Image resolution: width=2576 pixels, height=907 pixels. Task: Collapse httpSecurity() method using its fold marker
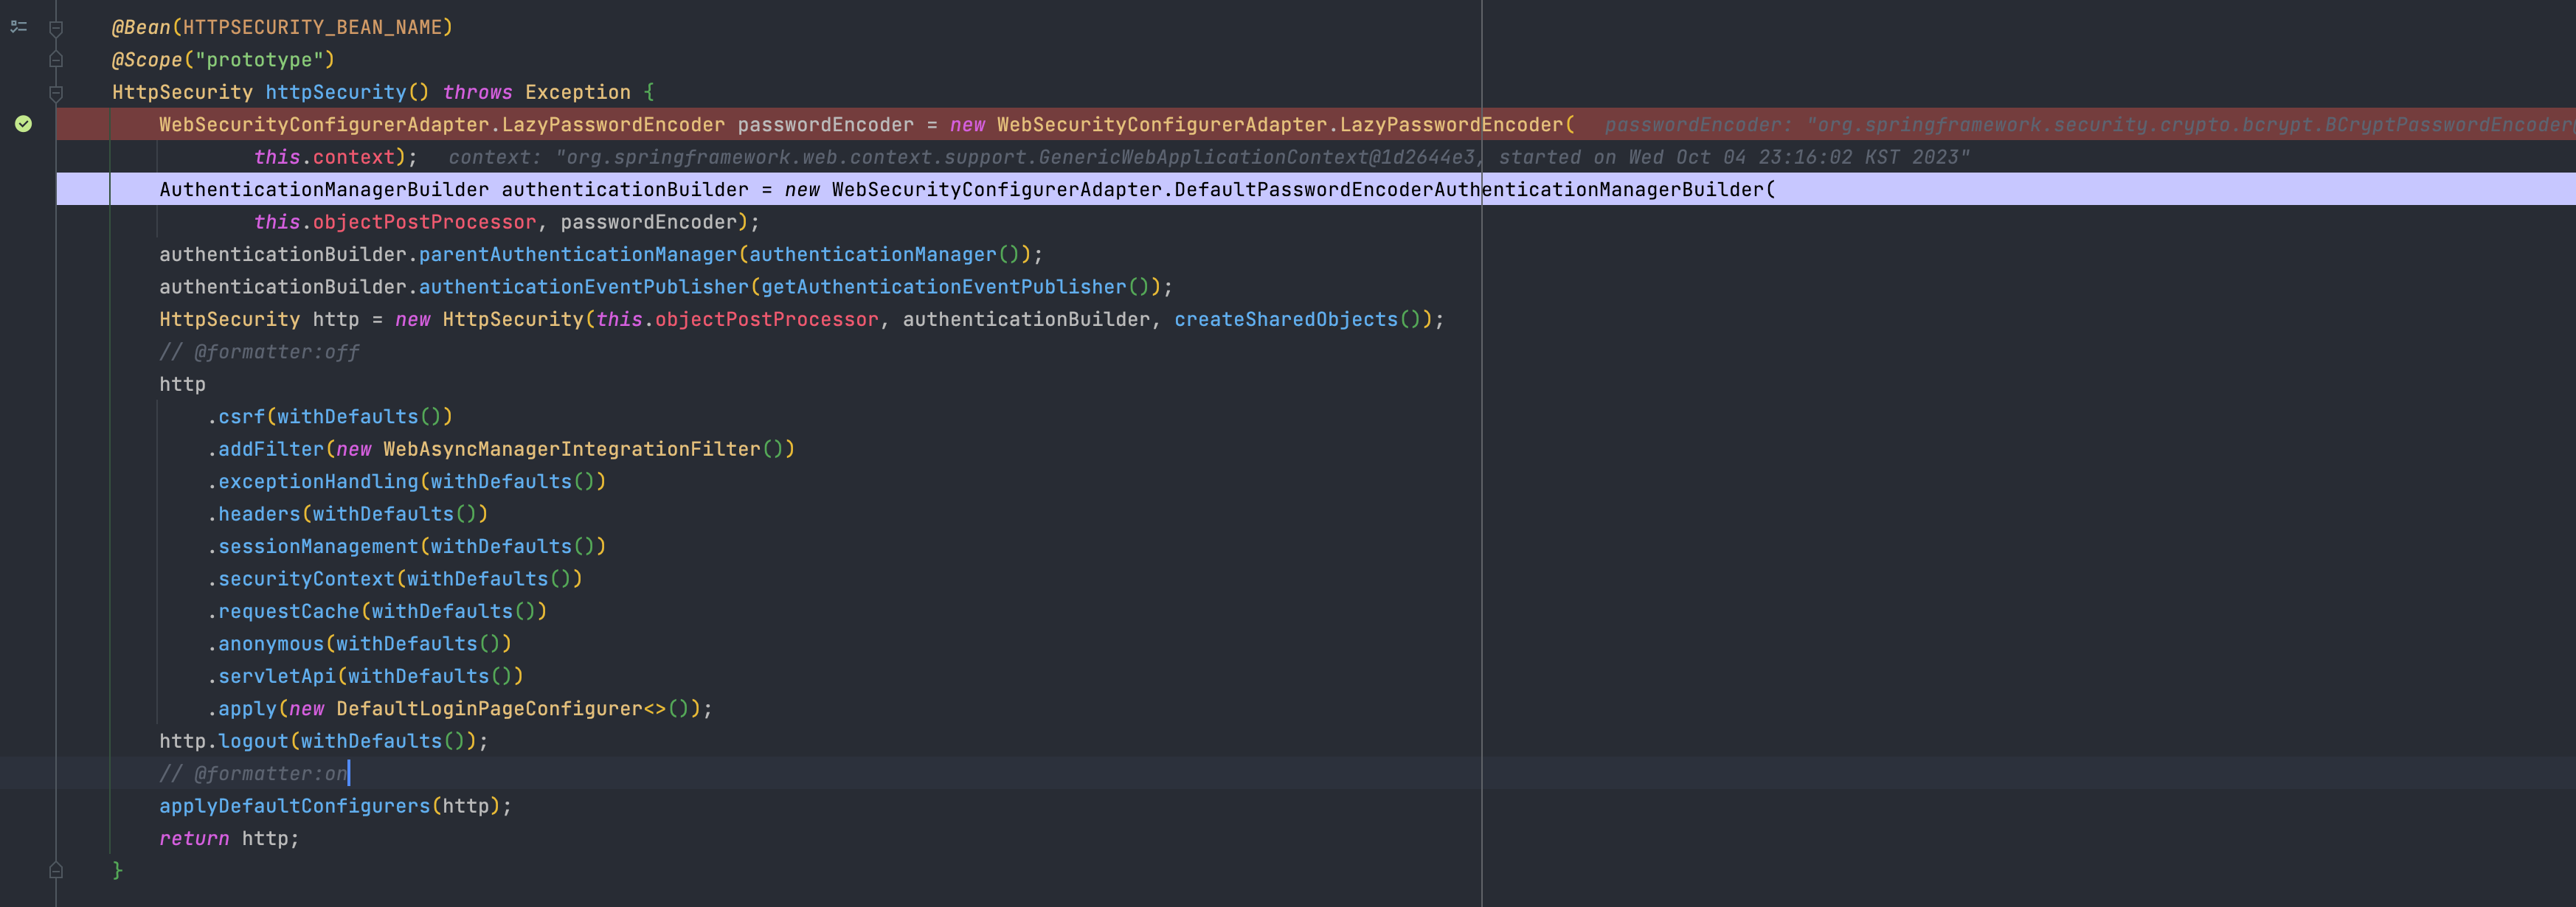point(56,93)
